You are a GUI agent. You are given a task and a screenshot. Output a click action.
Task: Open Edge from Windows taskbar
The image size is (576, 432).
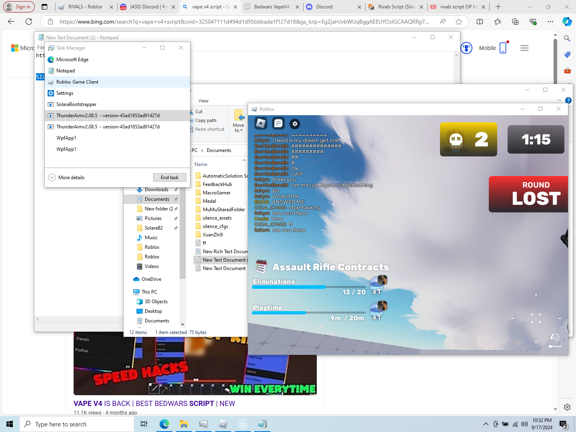[x=164, y=424]
